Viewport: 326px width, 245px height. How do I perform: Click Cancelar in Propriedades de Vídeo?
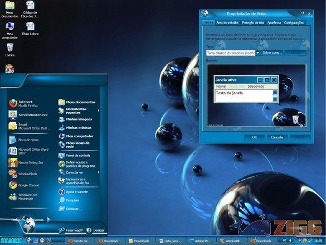click(x=277, y=137)
